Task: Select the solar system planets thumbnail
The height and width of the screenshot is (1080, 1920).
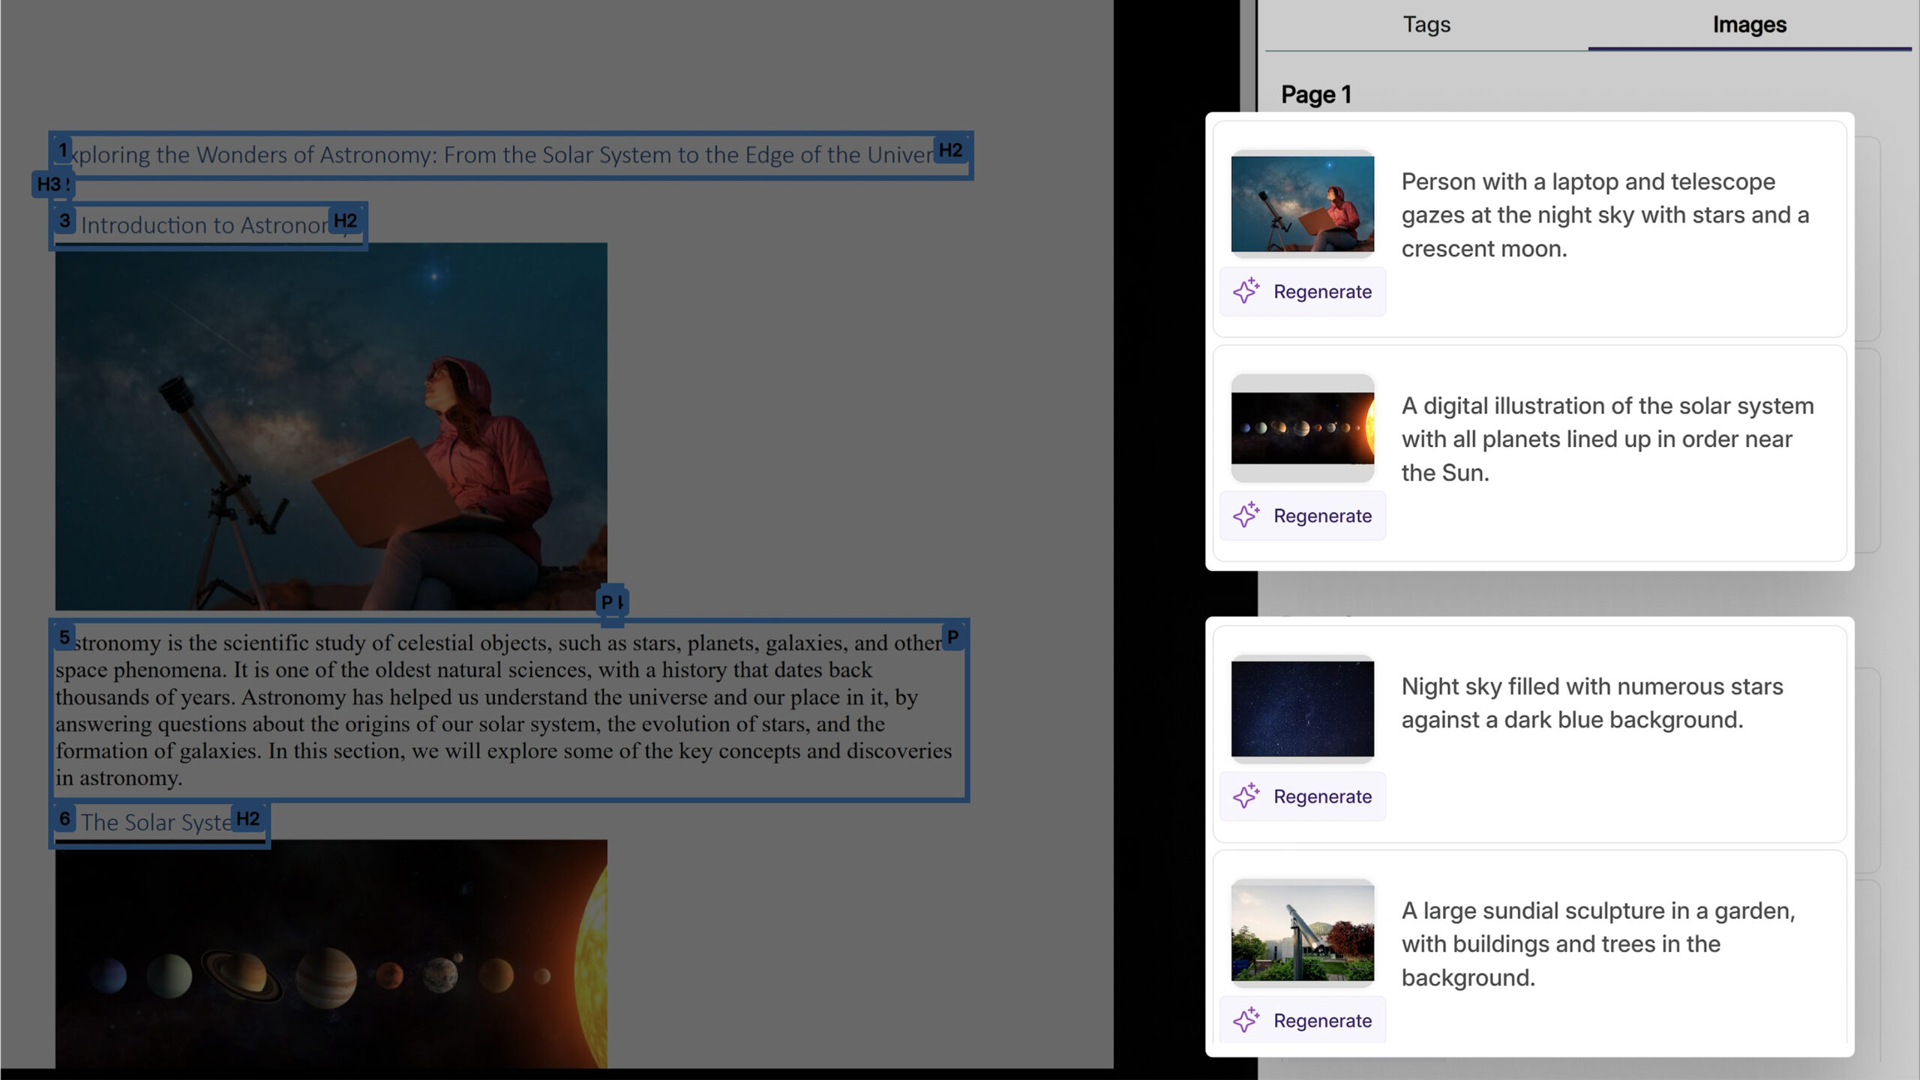Action: [1303, 428]
